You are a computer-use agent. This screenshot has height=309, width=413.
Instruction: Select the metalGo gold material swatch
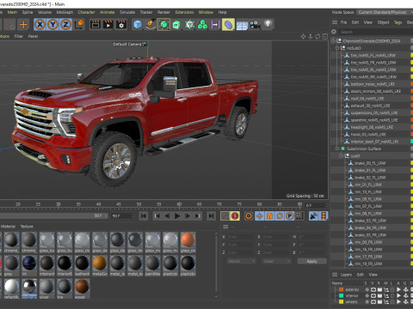coord(100,263)
